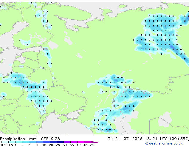Click the legend label "25"
Image resolution: width=189 pixels, height=146 pixels.
58,145
